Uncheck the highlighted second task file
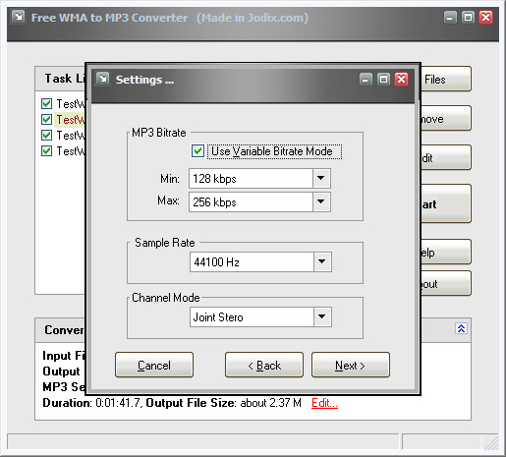The height and width of the screenshot is (457, 506). tap(46, 120)
